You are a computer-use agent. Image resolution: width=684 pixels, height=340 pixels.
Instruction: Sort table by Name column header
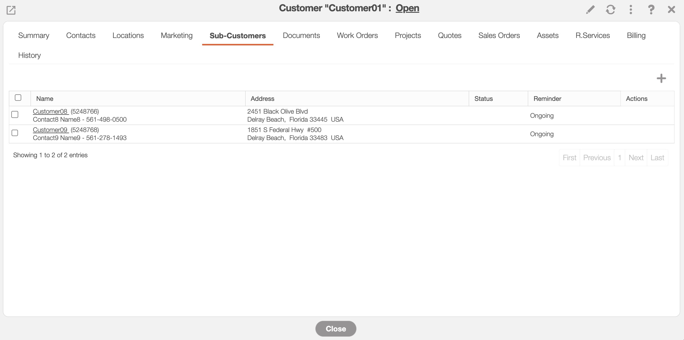tap(45, 98)
